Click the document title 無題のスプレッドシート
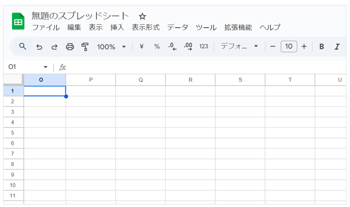This screenshot has height=207, width=350. pyautogui.click(x=80, y=16)
